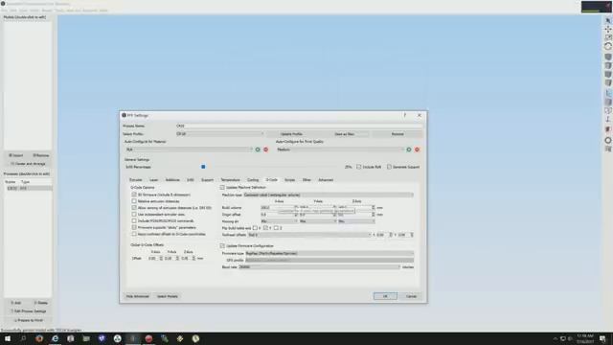Click the Hide Advanced button
613x345 pixels.
[x=138, y=296]
